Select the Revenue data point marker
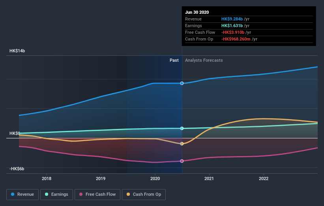324x206 pixels. (182, 83)
